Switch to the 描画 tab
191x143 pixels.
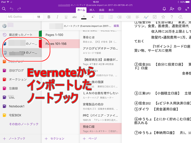click(101, 10)
